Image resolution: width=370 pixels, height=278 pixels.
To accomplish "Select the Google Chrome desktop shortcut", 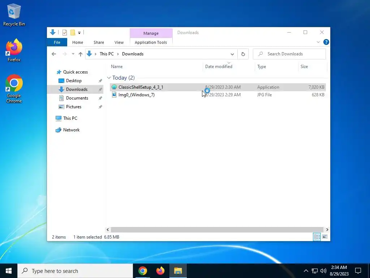I will (14, 89).
